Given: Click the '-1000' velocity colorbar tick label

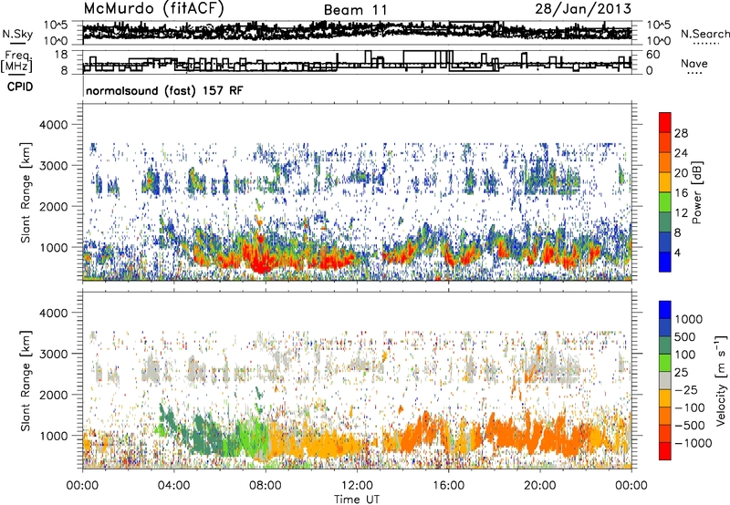Looking at the screenshot, I should tap(693, 443).
